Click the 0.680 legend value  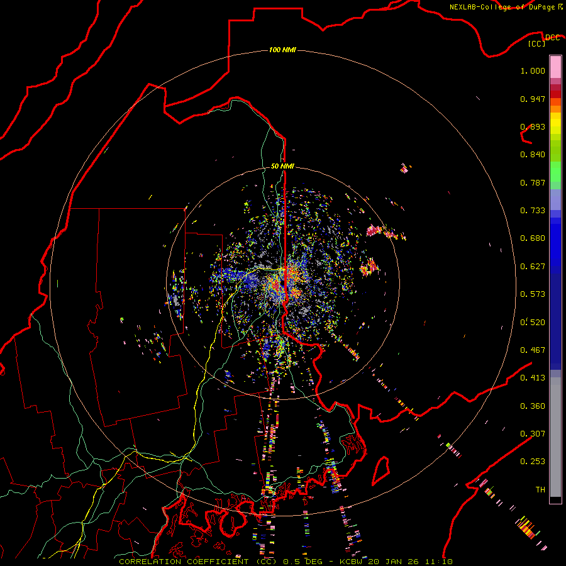point(533,238)
